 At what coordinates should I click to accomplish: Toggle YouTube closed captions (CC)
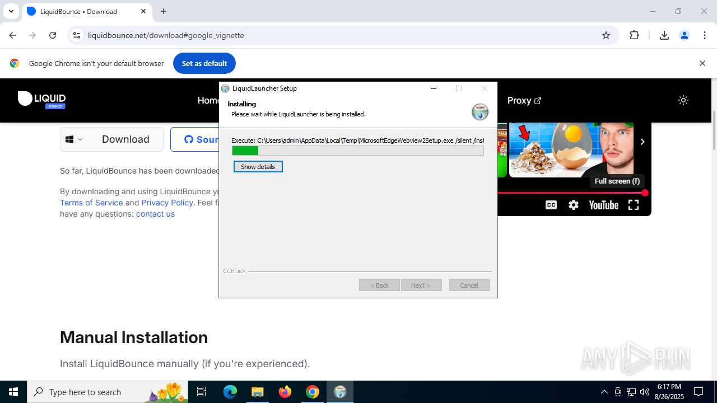coord(551,205)
